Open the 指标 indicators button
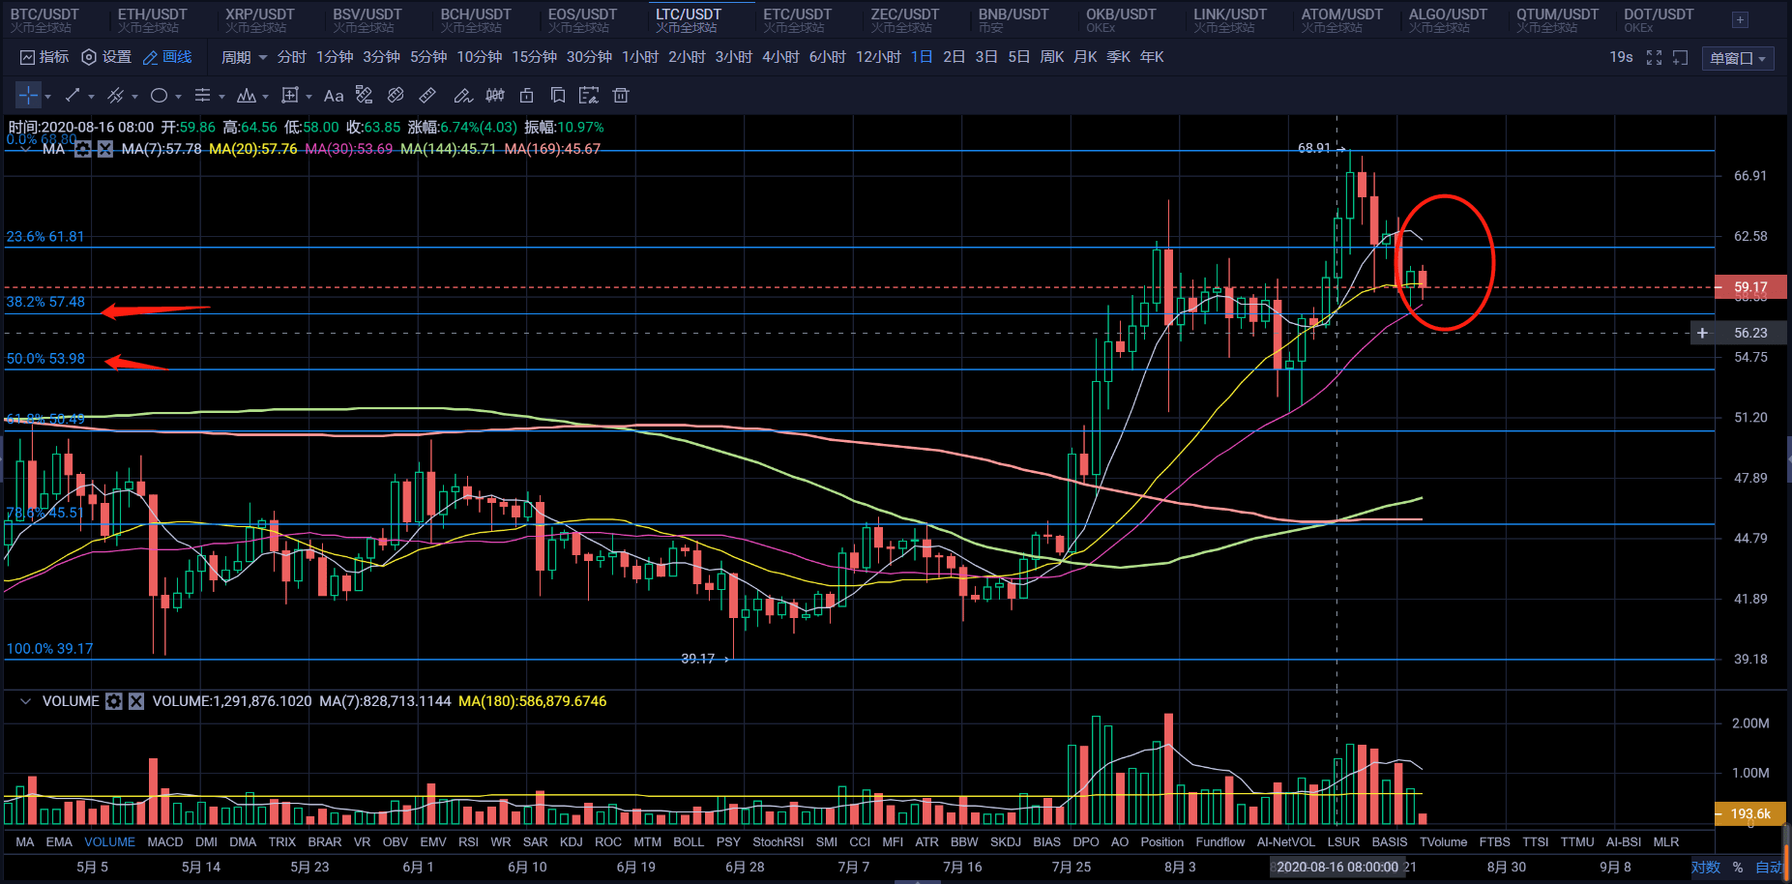 44,57
